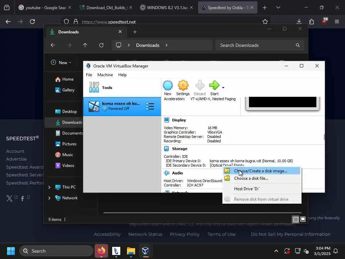Expand the Network tree node
Viewport: 345px width, 259px height.
pyautogui.click(x=49, y=198)
